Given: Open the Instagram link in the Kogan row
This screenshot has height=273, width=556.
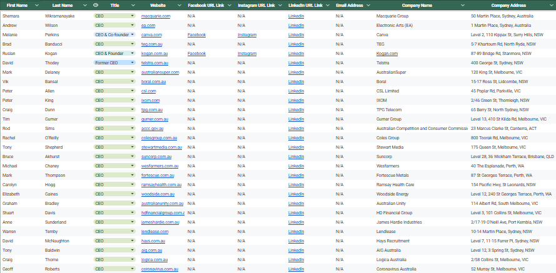Looking at the screenshot, I should pyautogui.click(x=247, y=54).
